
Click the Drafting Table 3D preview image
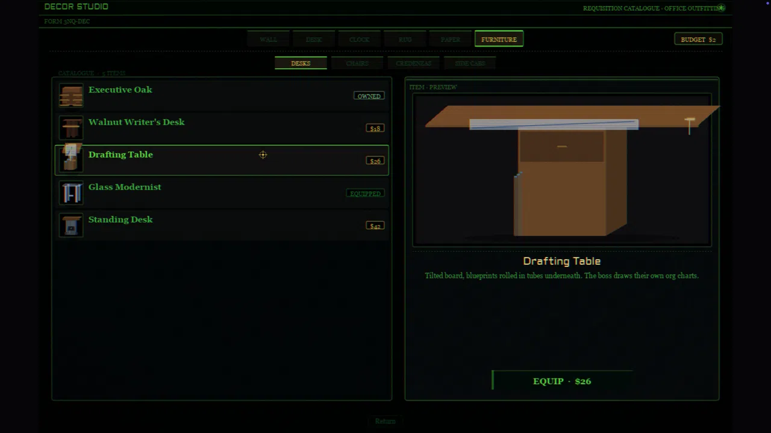(x=562, y=170)
